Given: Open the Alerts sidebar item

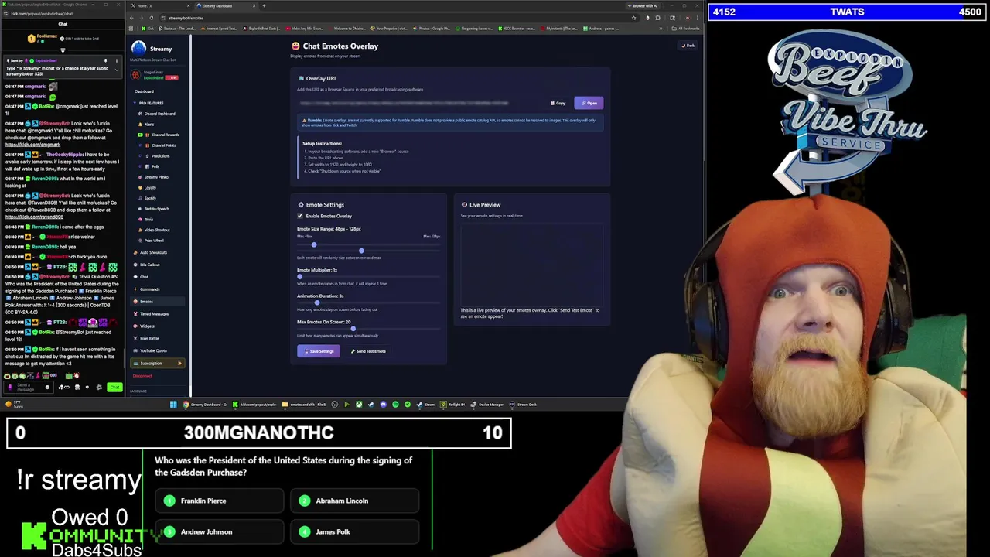Looking at the screenshot, I should [x=149, y=124].
